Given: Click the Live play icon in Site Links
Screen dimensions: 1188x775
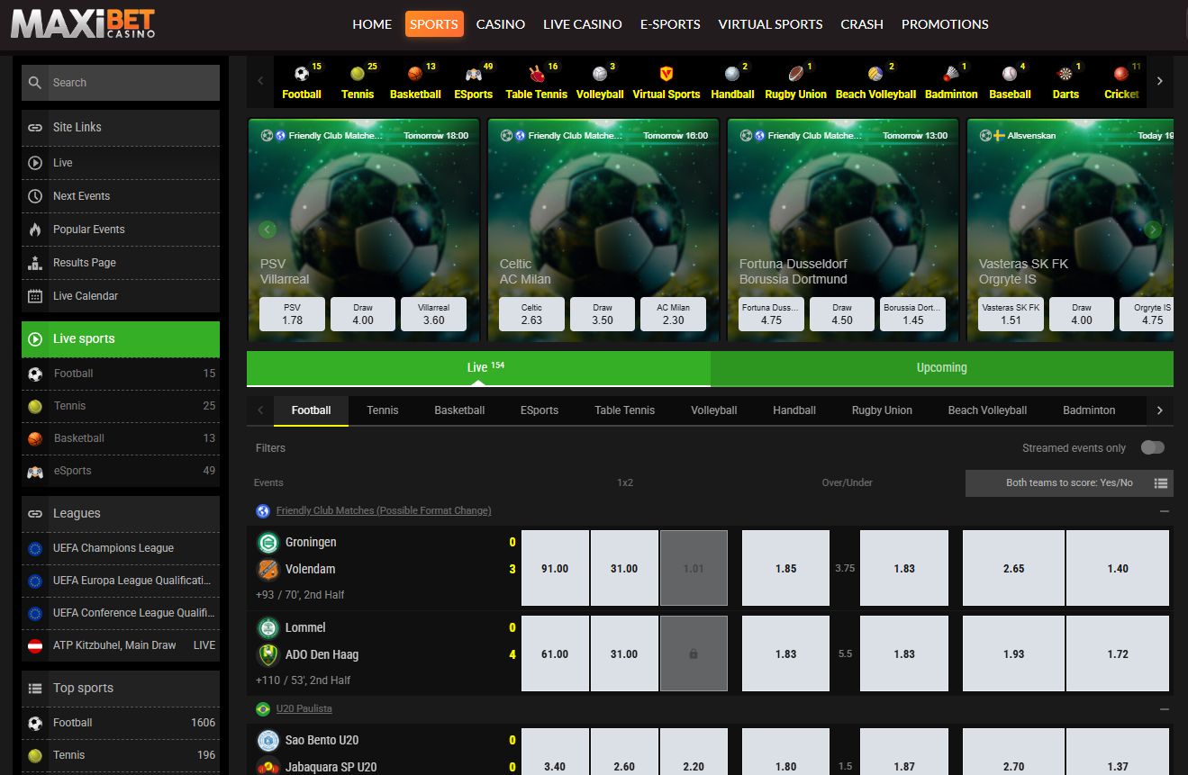Looking at the screenshot, I should point(35,163).
